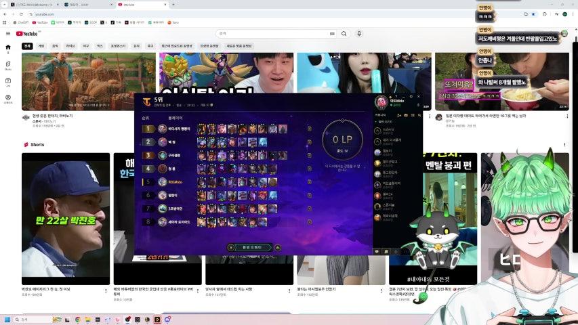578x325 pixels.
Task: Bookmark this page with the star icon
Action: click(533, 14)
